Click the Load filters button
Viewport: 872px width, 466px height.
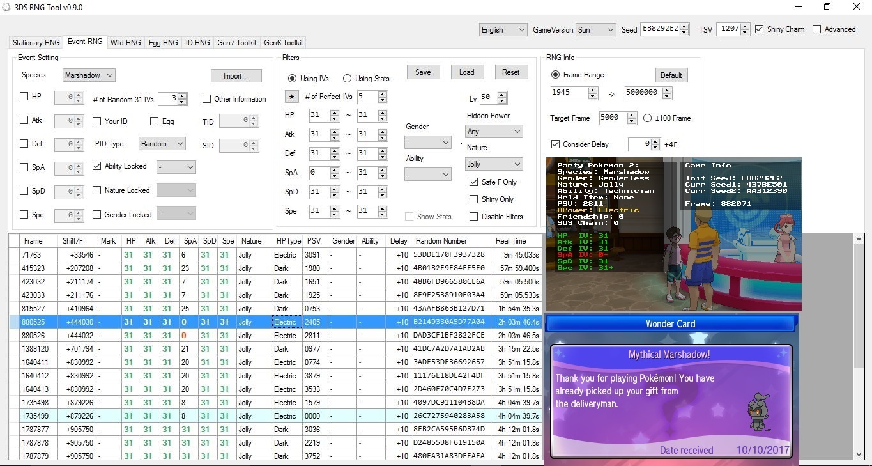pos(467,72)
